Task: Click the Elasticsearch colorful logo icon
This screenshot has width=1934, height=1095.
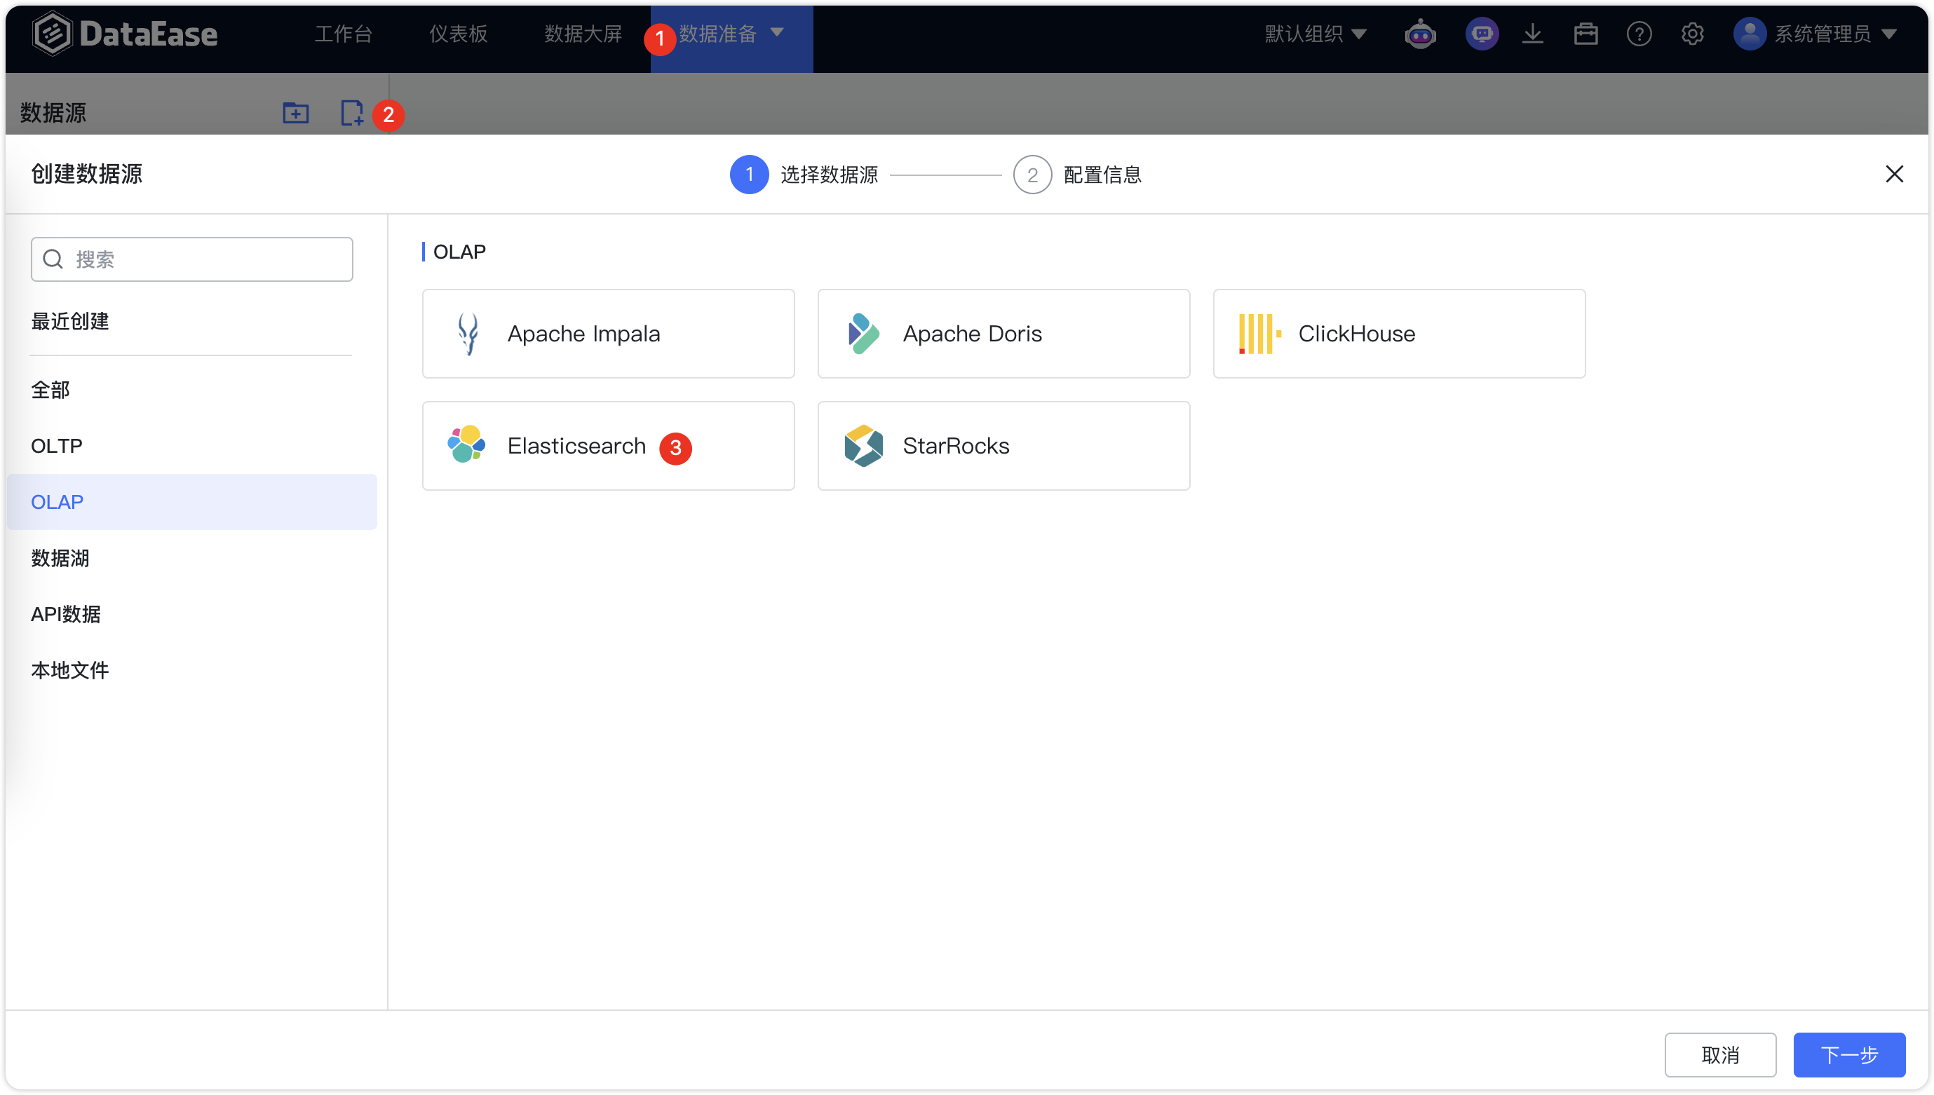Action: (466, 444)
